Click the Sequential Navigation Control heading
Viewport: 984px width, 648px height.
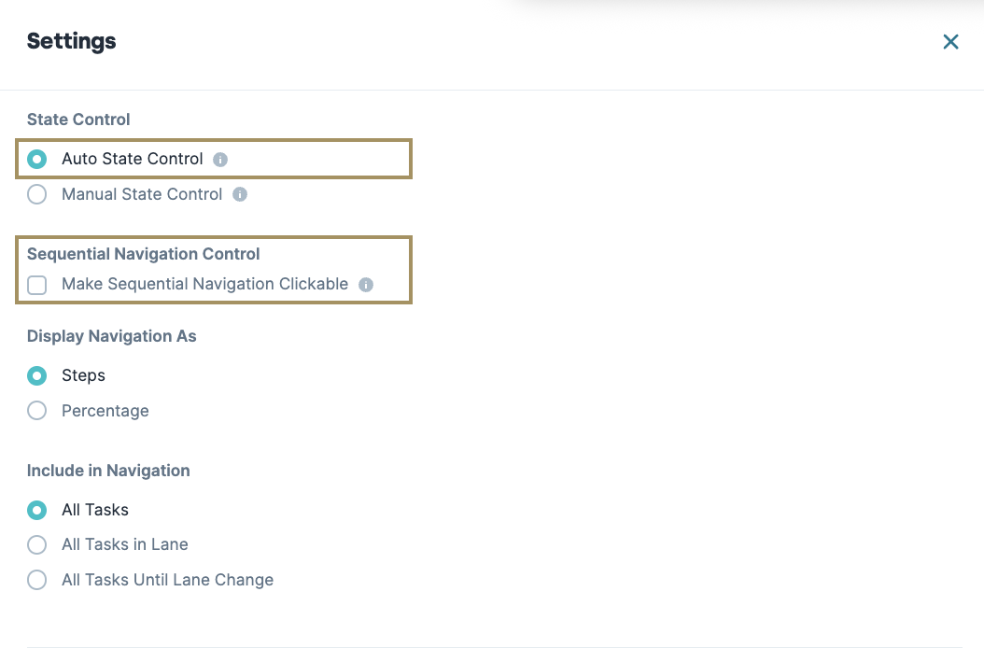click(x=144, y=254)
